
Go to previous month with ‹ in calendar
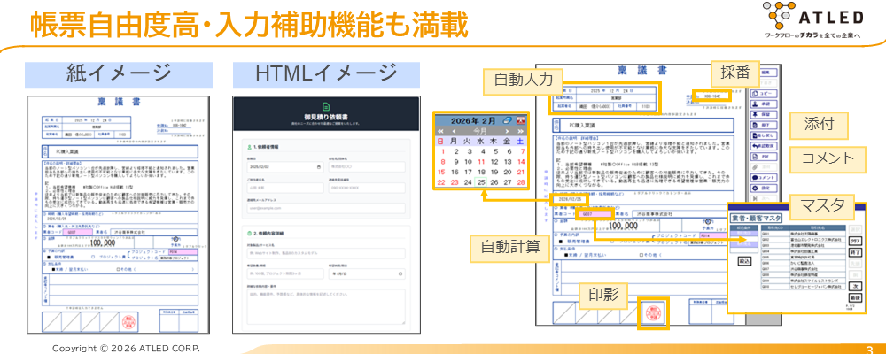[455, 131]
